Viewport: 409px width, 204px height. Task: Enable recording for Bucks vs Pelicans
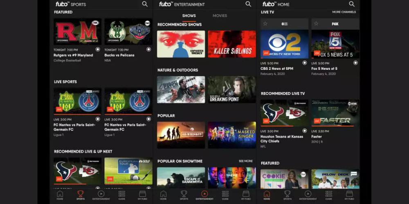pos(148,49)
